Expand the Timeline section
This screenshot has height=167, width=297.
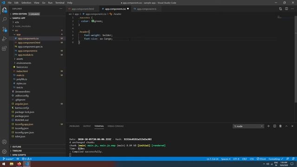coord(37,151)
